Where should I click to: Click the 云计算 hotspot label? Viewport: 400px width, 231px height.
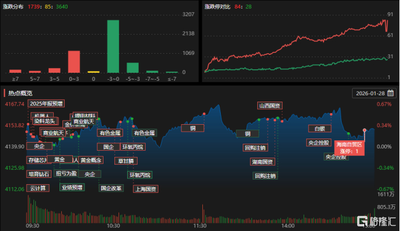click(x=38, y=188)
